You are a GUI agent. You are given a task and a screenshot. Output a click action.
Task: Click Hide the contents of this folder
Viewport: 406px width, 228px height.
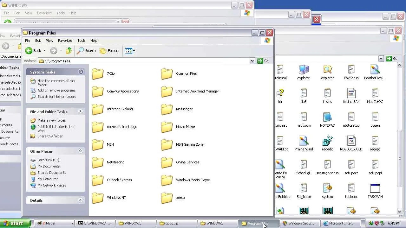[56, 83]
